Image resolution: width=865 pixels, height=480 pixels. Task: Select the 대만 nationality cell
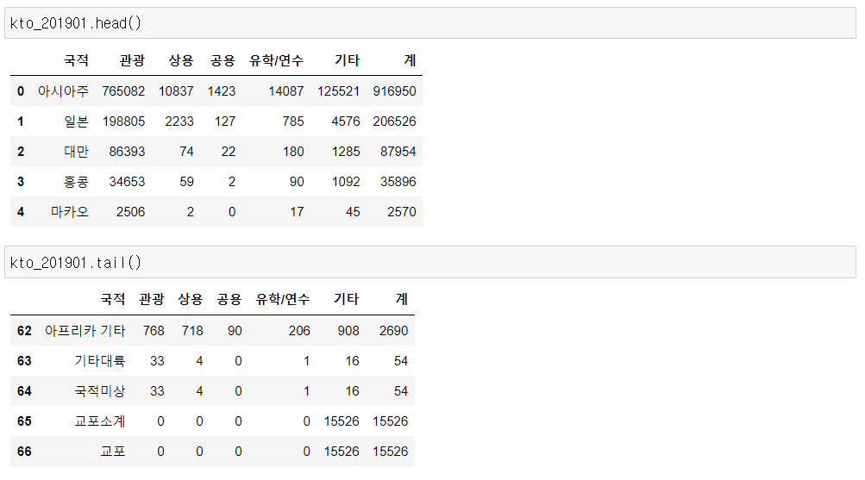[x=76, y=152]
